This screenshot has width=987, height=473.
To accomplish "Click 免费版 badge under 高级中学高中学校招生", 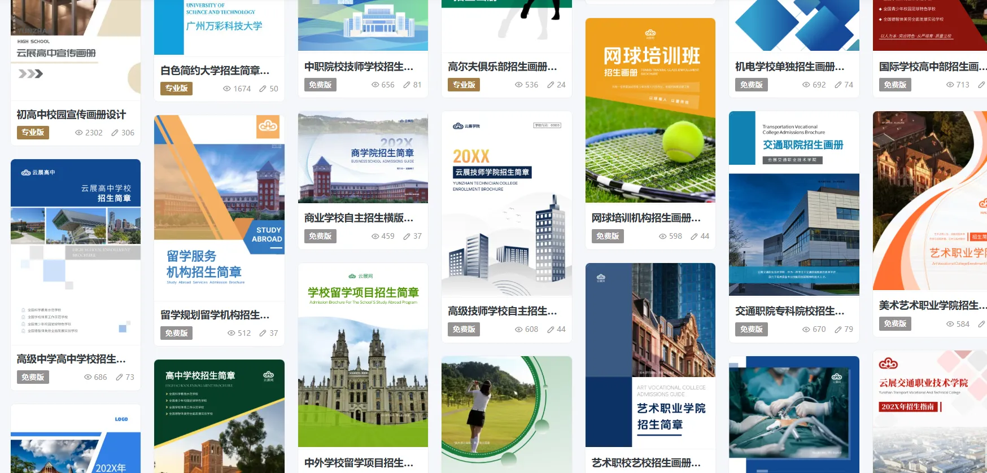I will 33,377.
